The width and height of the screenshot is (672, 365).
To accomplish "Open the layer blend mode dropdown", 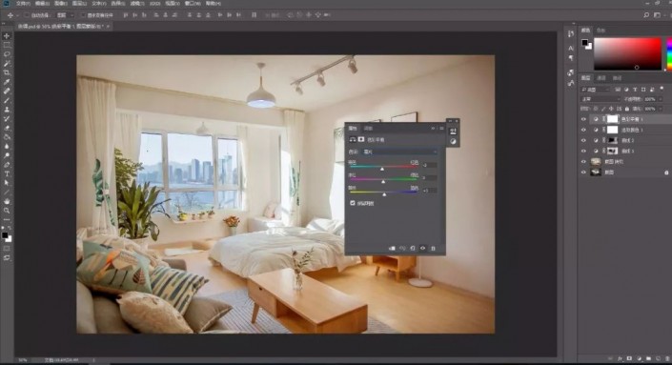I will coord(601,99).
